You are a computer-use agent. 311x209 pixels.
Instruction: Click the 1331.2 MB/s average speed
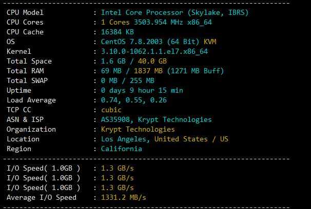124,198
